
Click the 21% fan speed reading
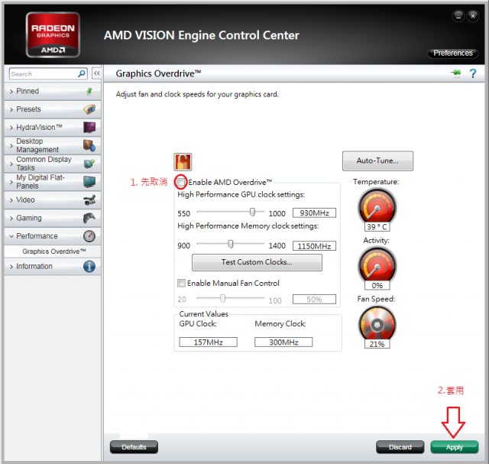click(377, 344)
